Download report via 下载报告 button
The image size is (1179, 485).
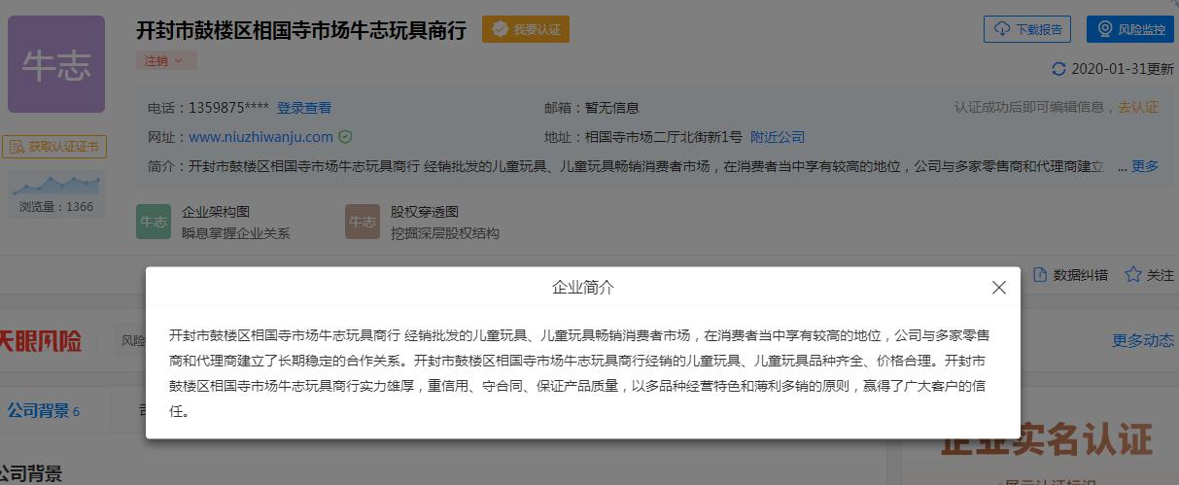[x=1027, y=29]
